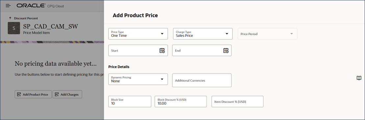Expand the Price Type dropdown
This screenshot has width=365, height=120.
coord(138,34)
